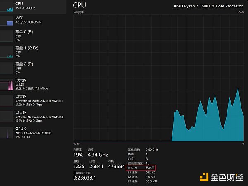This screenshot has width=248, height=186.
Task: Click the 4.34 GHz 速度 value below graph
Action: pos(98,155)
